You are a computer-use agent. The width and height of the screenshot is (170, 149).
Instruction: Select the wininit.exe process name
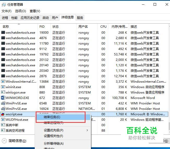click(13, 87)
